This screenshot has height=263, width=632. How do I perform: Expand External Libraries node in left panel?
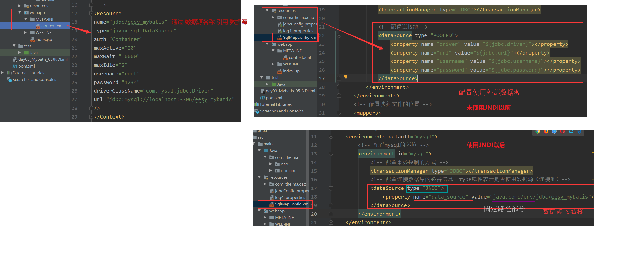pos(2,73)
